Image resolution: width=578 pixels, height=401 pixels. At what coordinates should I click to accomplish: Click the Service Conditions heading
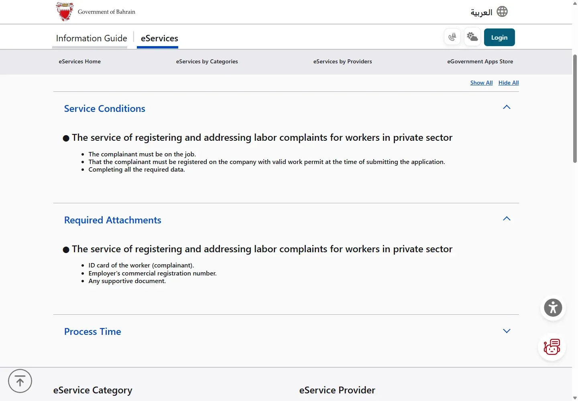click(105, 109)
